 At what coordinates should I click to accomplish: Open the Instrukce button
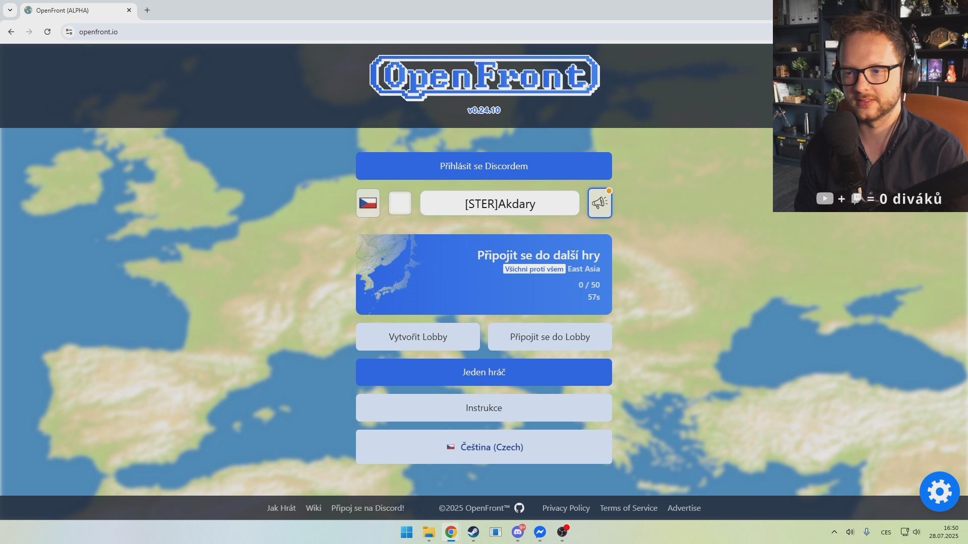[x=483, y=407]
